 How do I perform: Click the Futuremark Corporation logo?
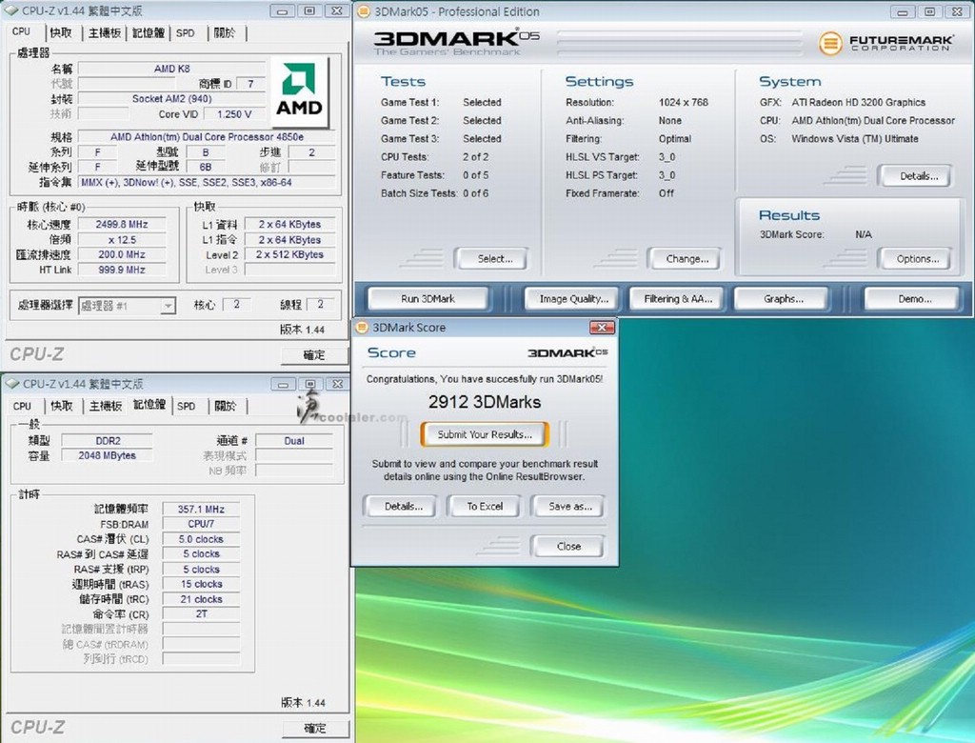(885, 43)
